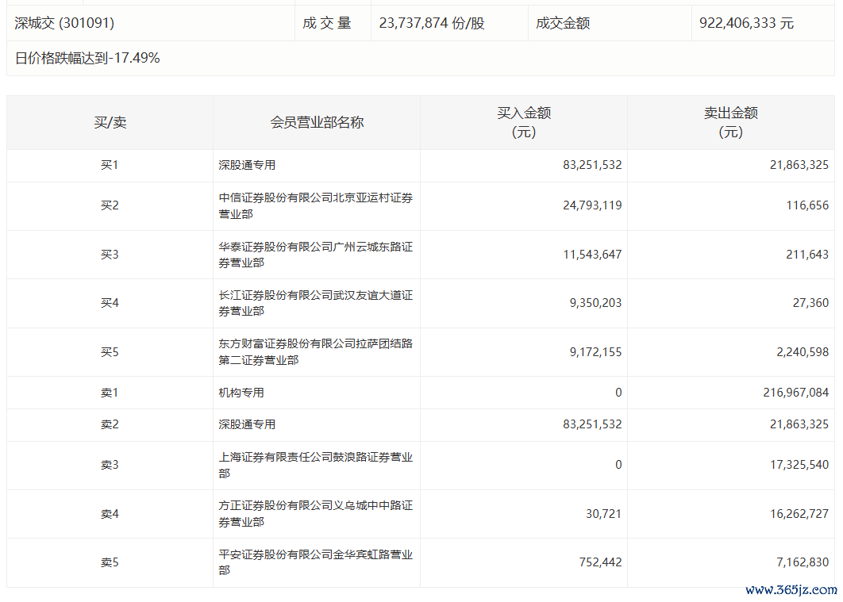
Task: Click the 深城交 (301091) stock name cell
Action: pyautogui.click(x=64, y=24)
